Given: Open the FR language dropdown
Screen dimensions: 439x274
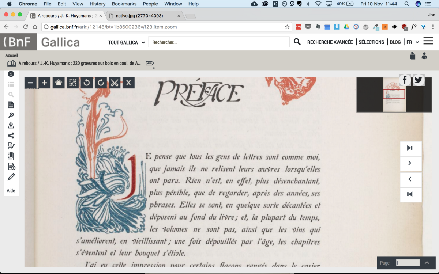Looking at the screenshot, I should (x=413, y=42).
